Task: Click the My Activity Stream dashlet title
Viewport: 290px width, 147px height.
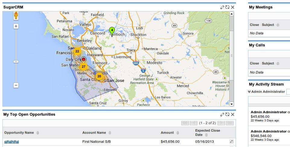Action: (266, 84)
